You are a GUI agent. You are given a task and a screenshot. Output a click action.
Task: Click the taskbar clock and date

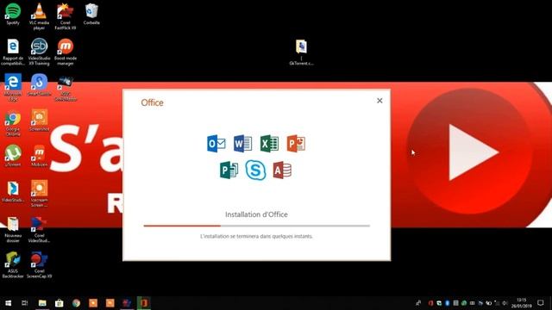tap(521, 303)
